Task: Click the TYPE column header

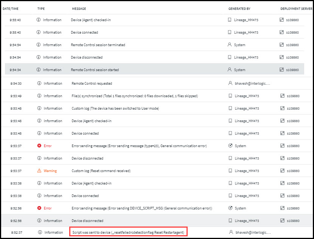Action: pos(41,9)
